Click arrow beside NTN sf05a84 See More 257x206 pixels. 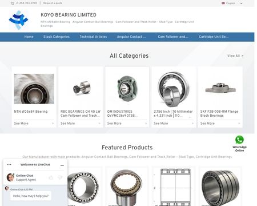[x=53, y=124]
